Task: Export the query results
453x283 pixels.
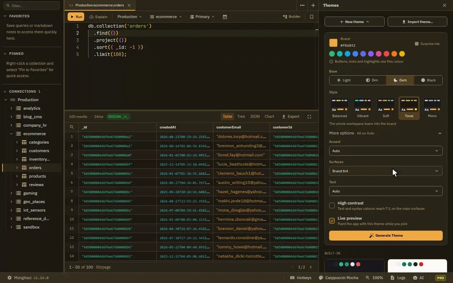Action: coord(291,117)
